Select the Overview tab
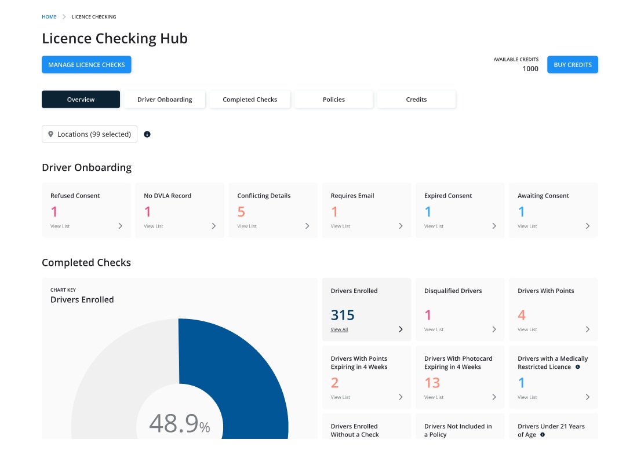The height and width of the screenshot is (458, 626). pyautogui.click(x=81, y=100)
